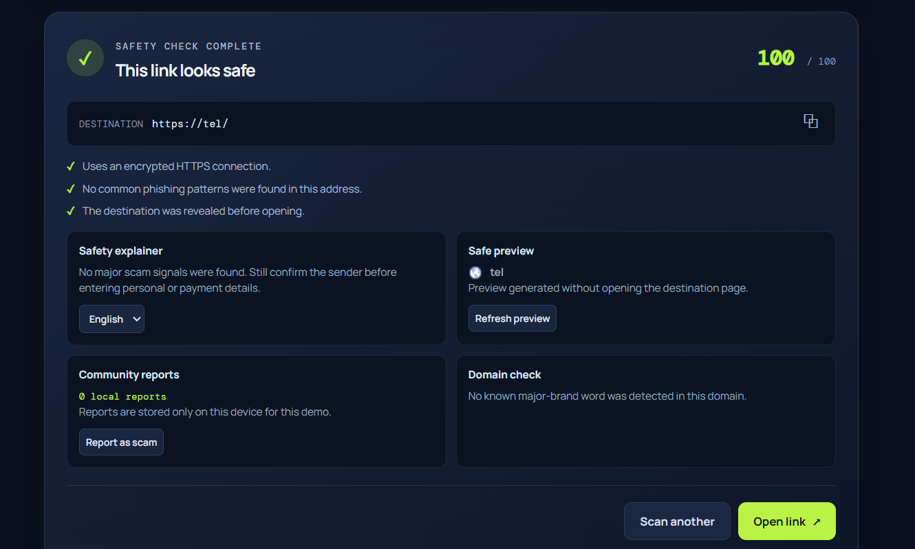The height and width of the screenshot is (549, 915).
Task: Click the 100 safety score
Action: pos(776,58)
